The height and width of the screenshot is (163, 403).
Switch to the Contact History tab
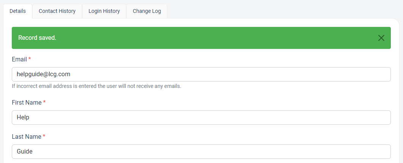tap(57, 11)
